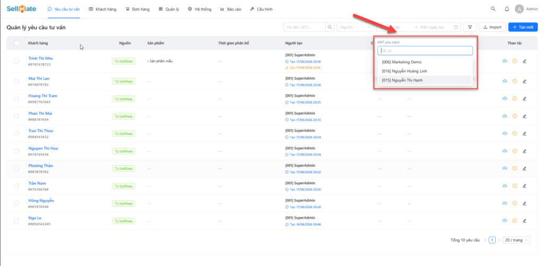Click cloud upload icon for Mai Thi Lan

click(505, 81)
